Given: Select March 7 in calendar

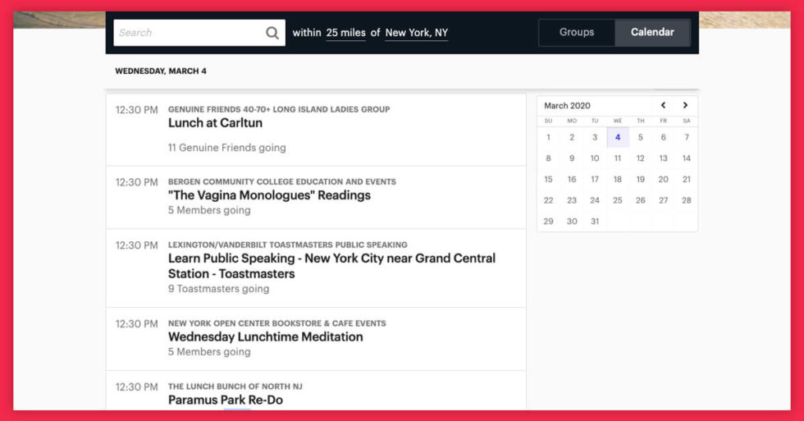Looking at the screenshot, I should pos(687,137).
